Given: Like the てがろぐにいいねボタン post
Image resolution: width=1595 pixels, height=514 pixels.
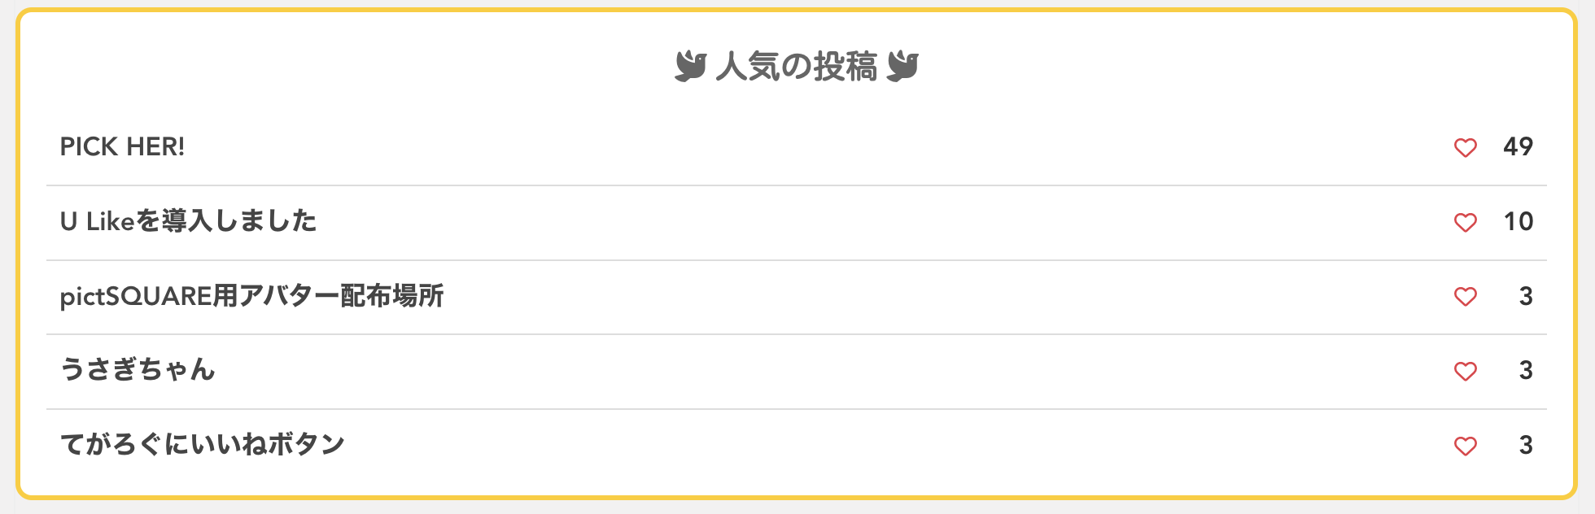Looking at the screenshot, I should 1465,446.
